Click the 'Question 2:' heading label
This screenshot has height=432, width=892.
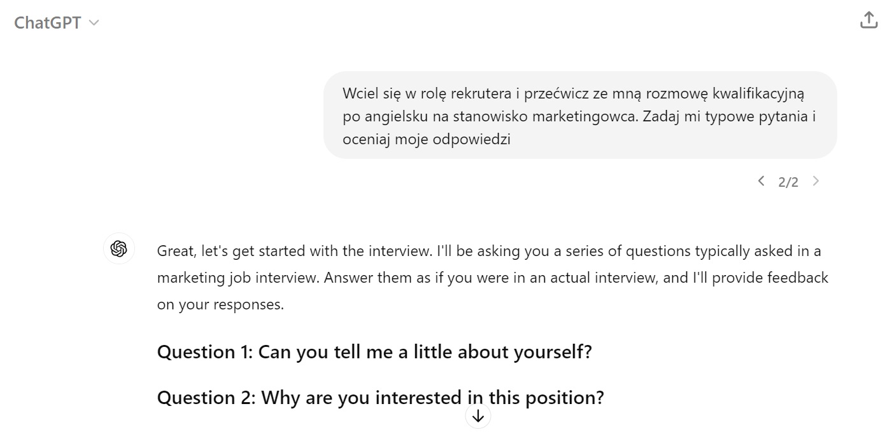click(x=206, y=398)
